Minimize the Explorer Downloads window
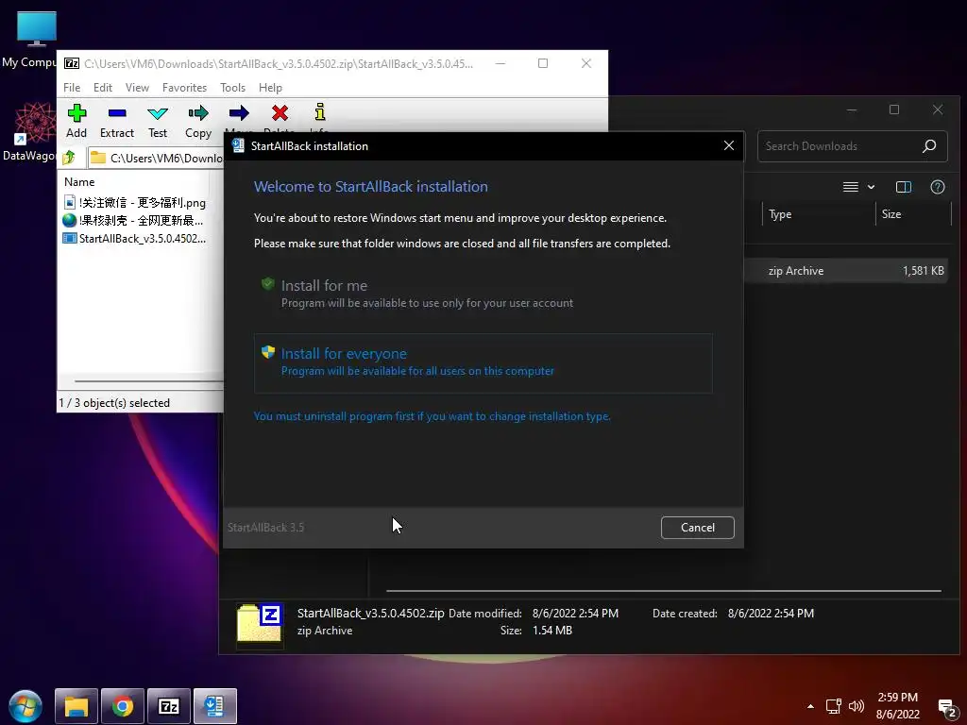Screen dimensions: 967x725 pos(852,110)
